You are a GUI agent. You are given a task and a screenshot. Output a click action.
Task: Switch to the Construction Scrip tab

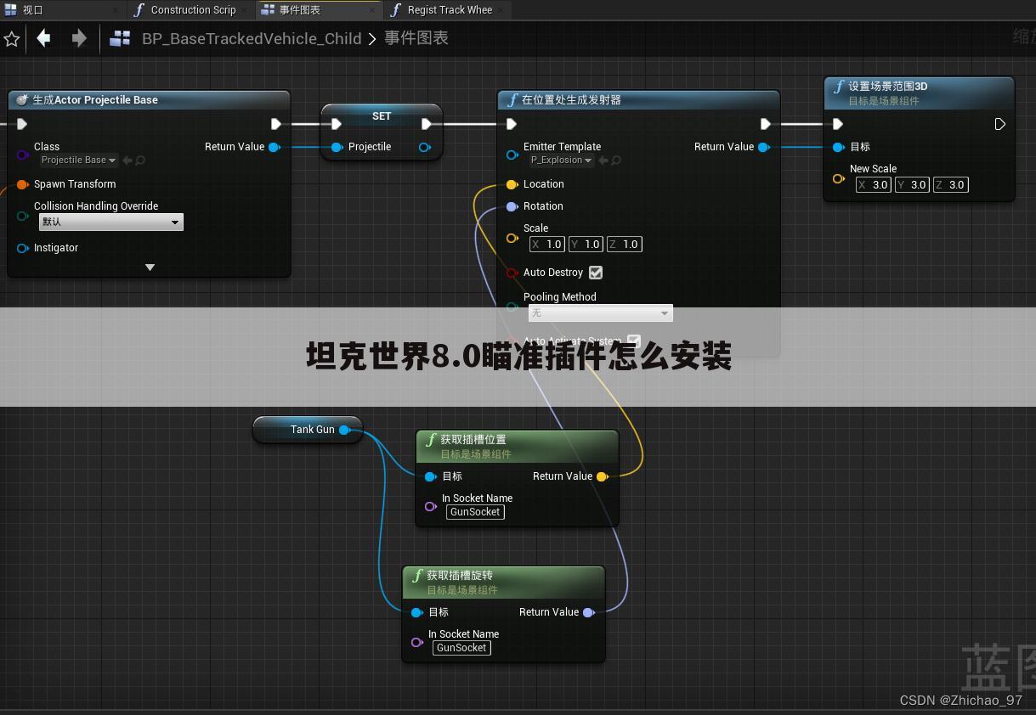tap(193, 10)
